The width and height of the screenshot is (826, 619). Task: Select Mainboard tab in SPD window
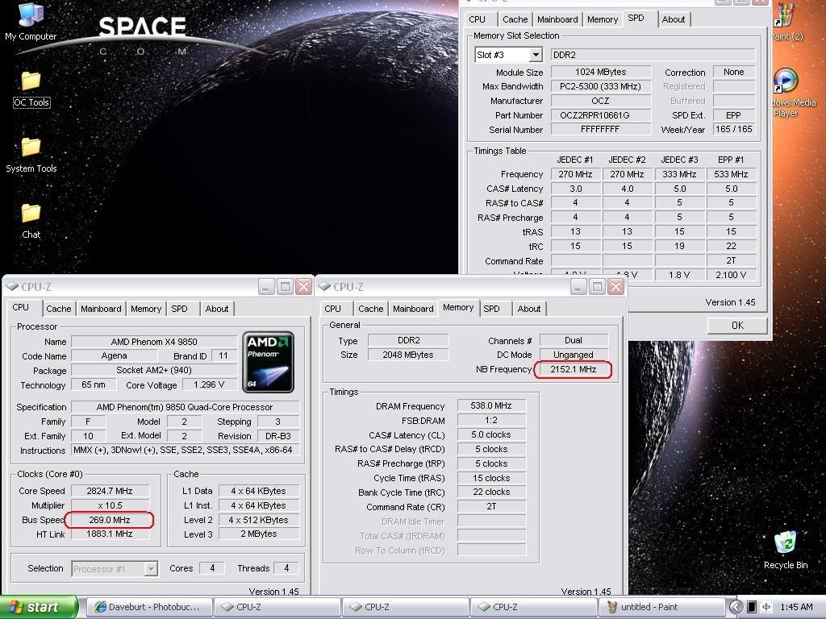point(557,19)
